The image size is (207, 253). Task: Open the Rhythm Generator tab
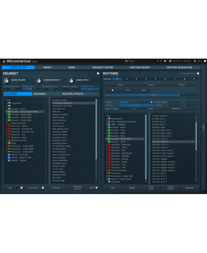(x=179, y=68)
